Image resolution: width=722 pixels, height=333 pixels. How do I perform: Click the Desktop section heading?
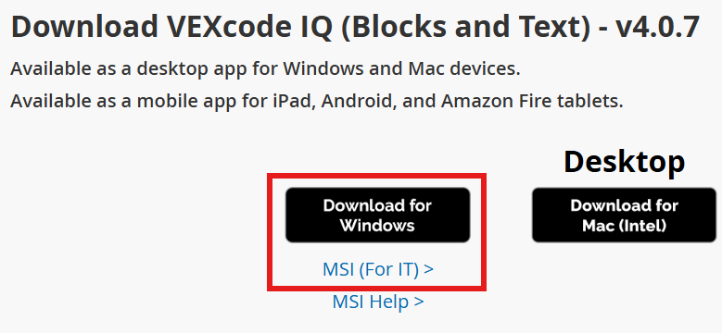pyautogui.click(x=624, y=162)
